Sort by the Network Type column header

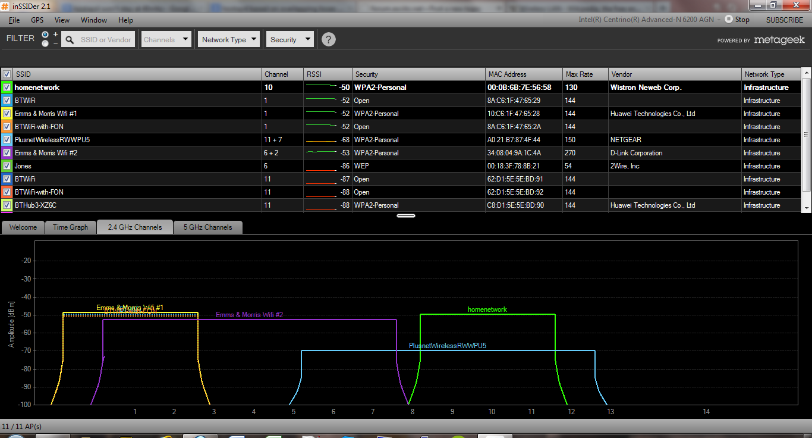(x=772, y=74)
